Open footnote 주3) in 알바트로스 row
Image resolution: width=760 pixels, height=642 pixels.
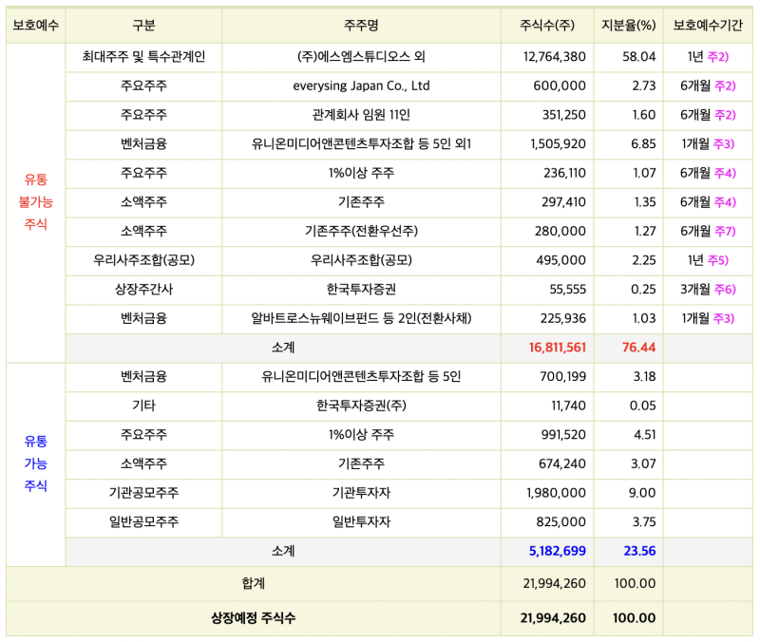tap(724, 319)
